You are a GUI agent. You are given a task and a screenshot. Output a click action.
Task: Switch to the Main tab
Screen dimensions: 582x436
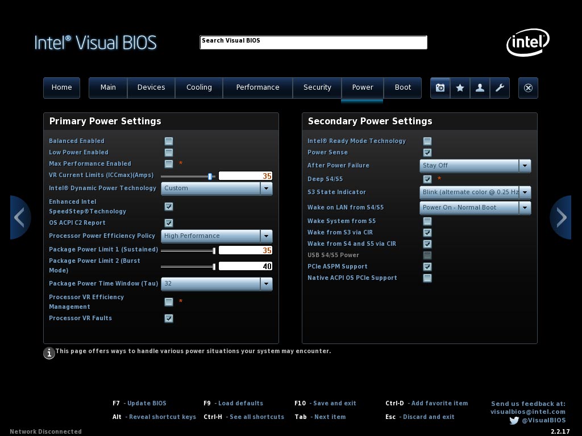(108, 87)
